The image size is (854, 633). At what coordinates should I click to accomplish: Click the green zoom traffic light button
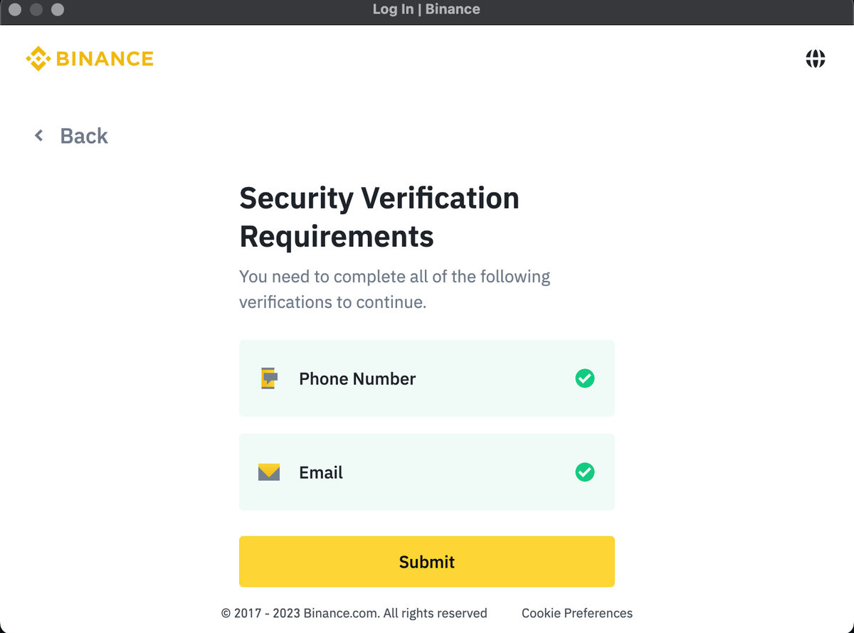click(56, 10)
